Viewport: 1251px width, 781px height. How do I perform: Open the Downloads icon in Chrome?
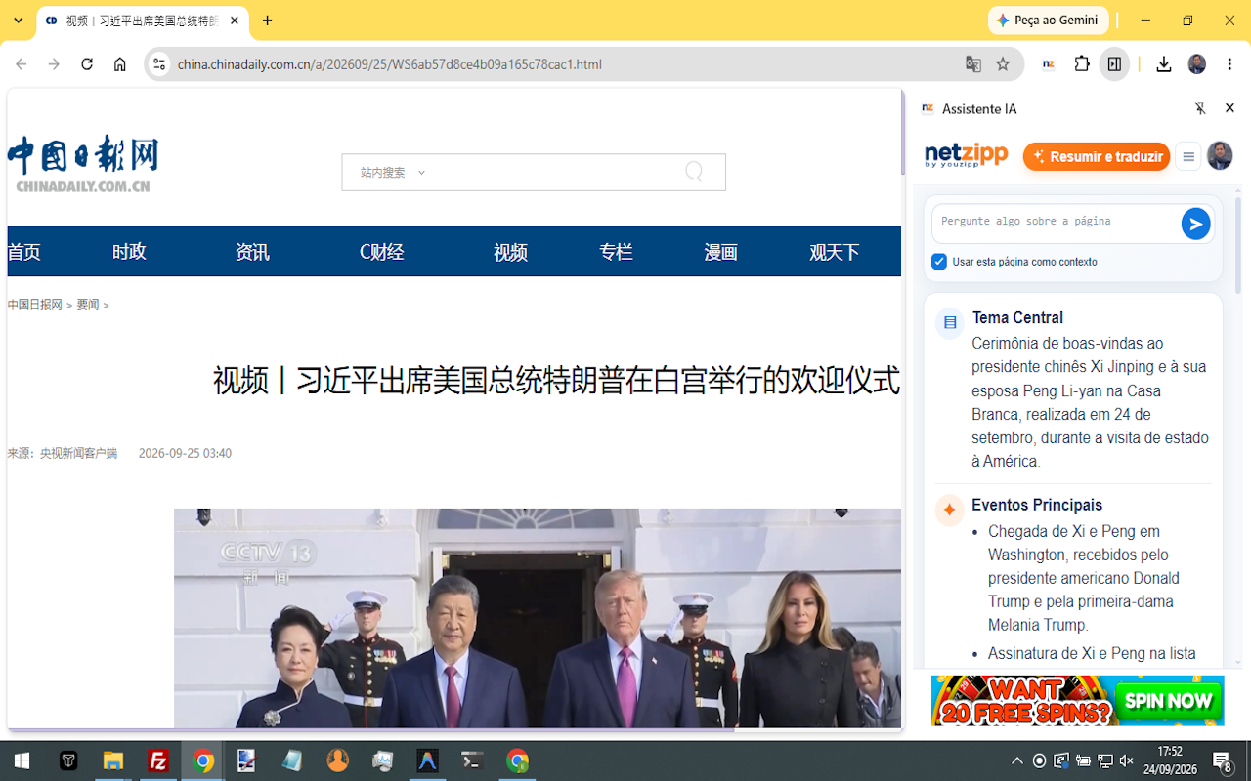coord(1163,64)
